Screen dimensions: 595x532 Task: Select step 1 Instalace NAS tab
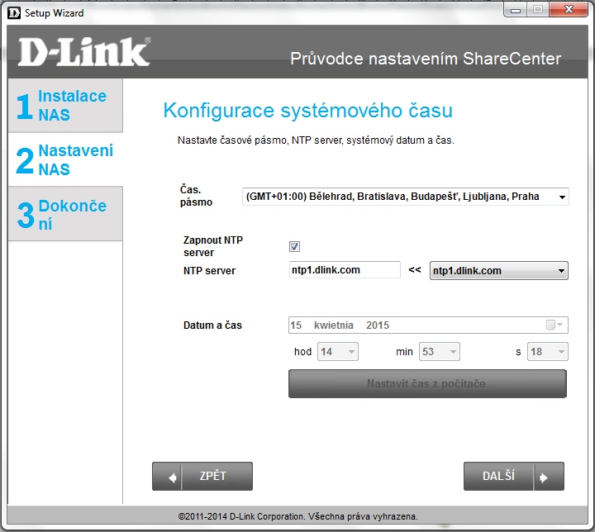[65, 106]
